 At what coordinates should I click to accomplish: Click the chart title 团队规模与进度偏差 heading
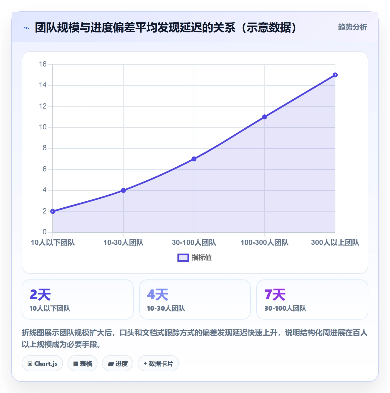(166, 28)
